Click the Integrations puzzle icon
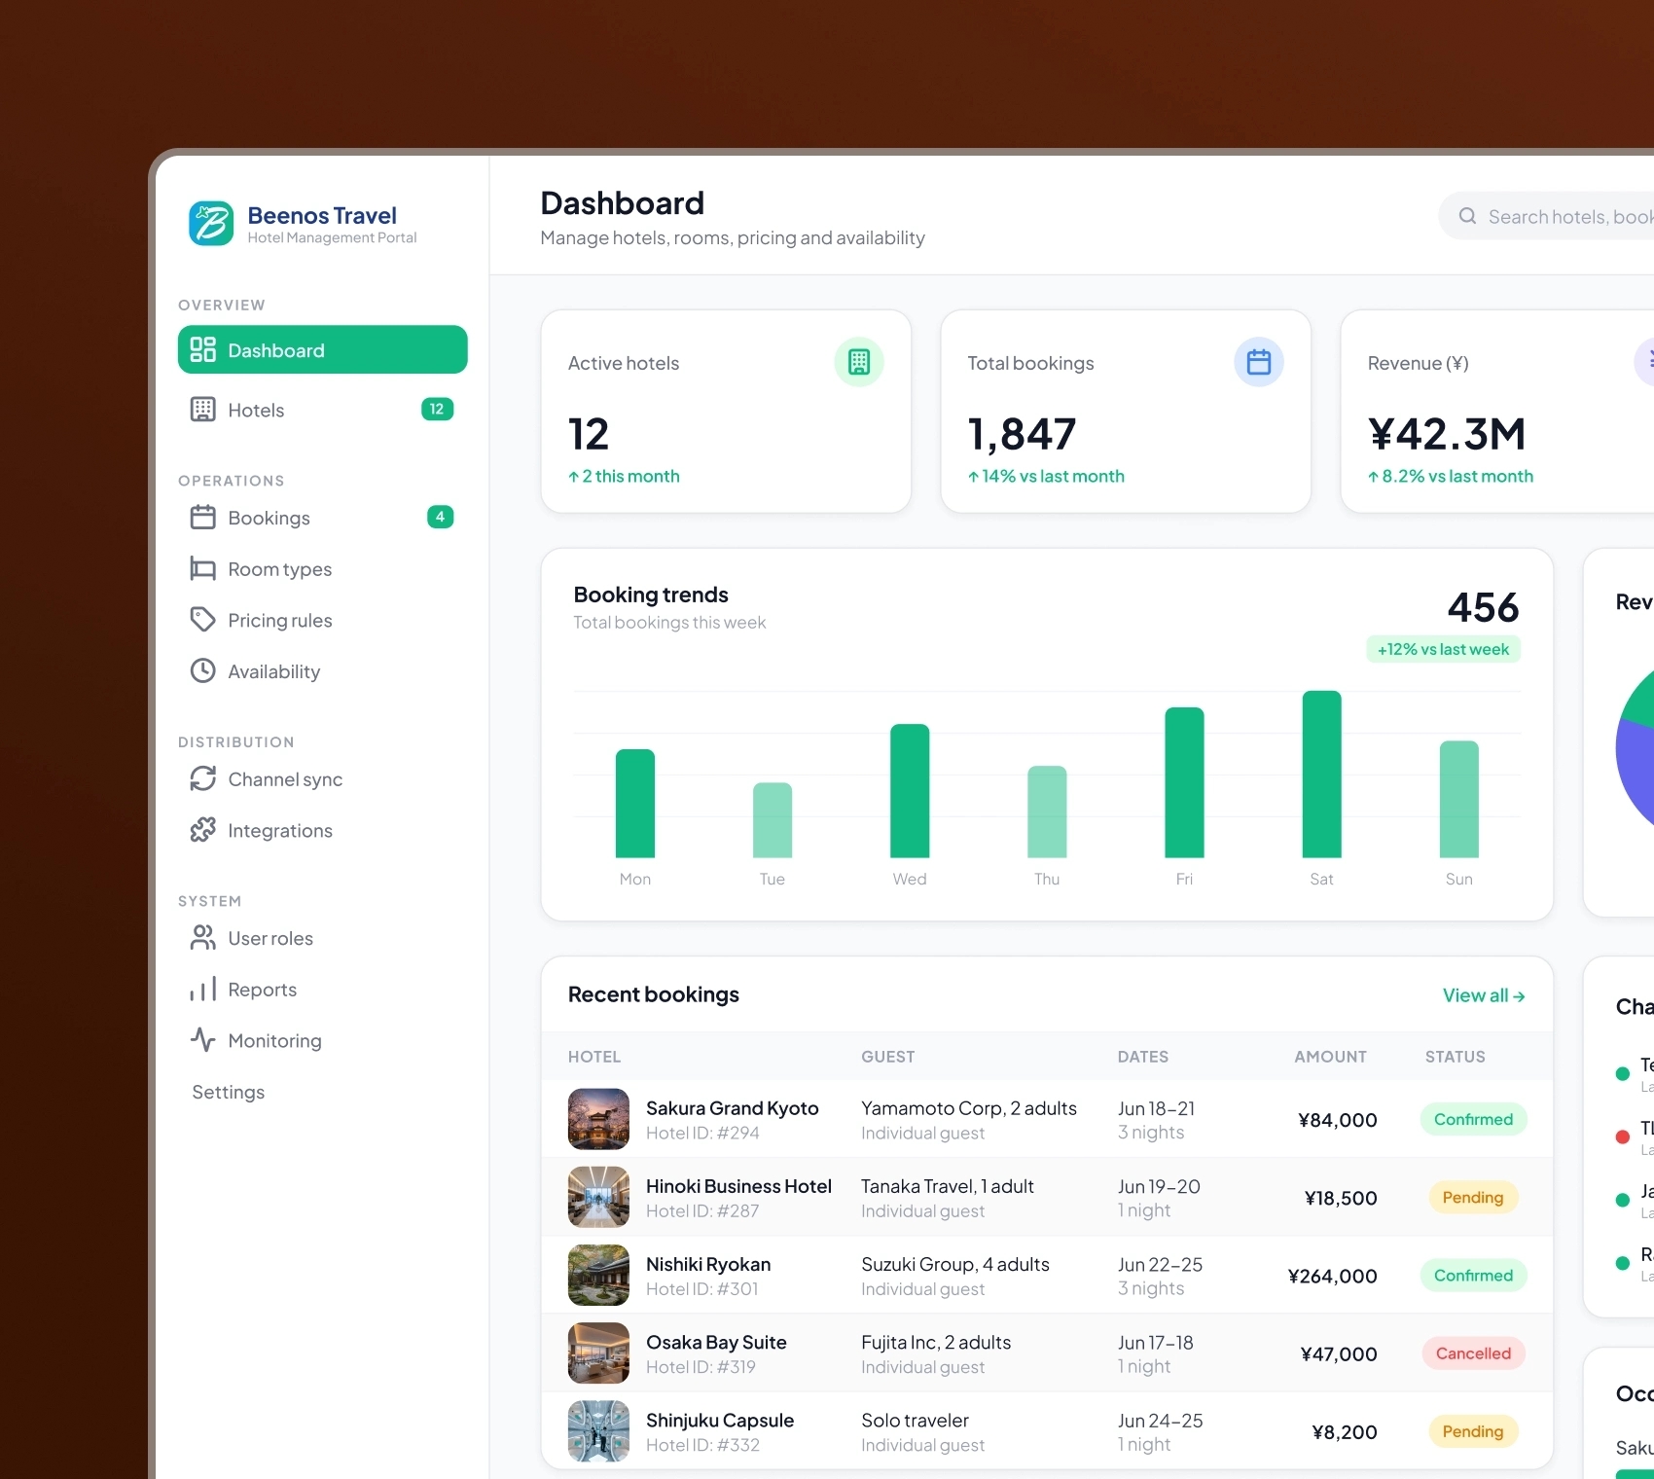1654x1479 pixels. [x=202, y=830]
